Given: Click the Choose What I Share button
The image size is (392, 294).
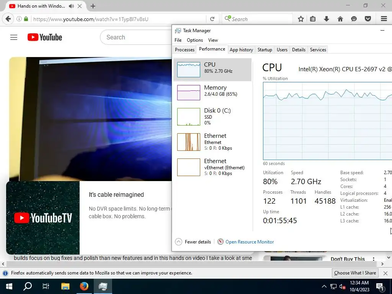Looking at the screenshot, I should coord(355,273).
